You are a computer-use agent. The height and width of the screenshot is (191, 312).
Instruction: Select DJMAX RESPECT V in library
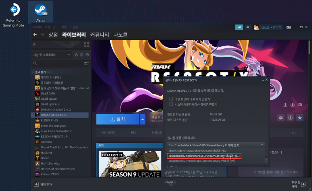point(60,115)
